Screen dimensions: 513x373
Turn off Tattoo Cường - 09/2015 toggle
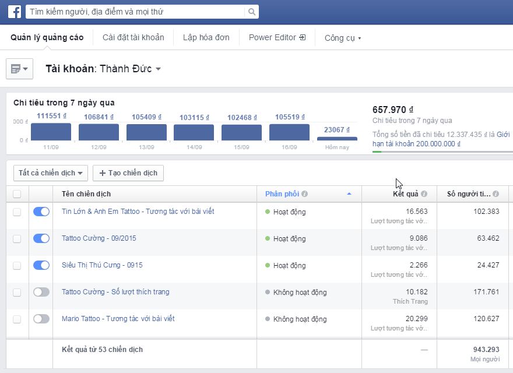pyautogui.click(x=41, y=238)
